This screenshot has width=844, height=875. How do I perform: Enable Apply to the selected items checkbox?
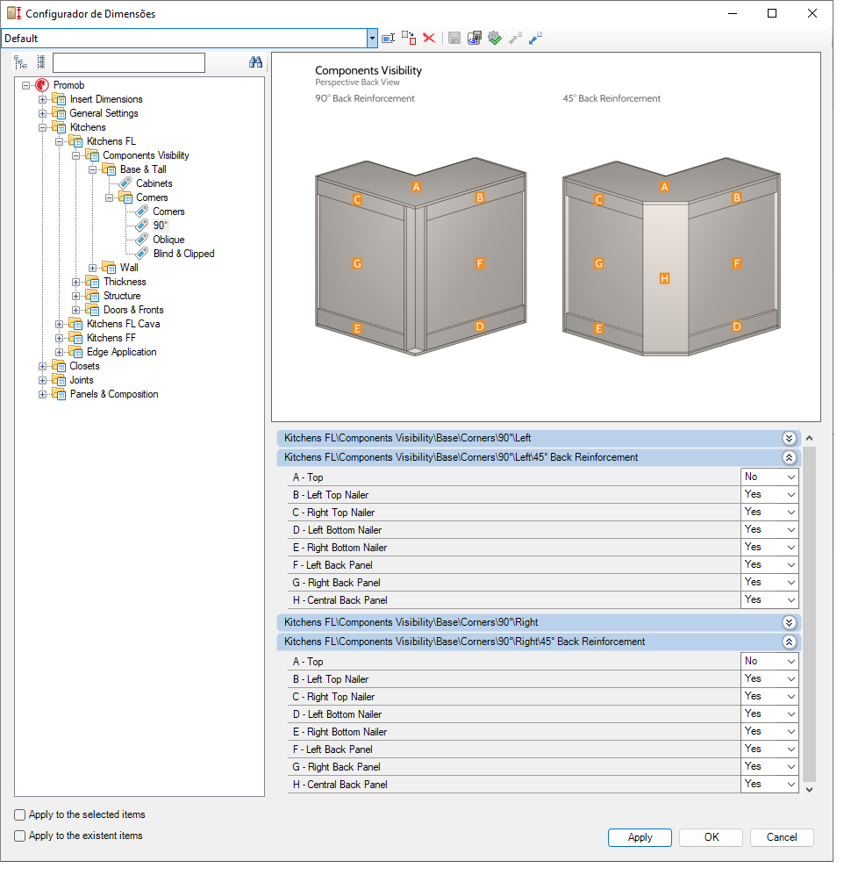20,814
